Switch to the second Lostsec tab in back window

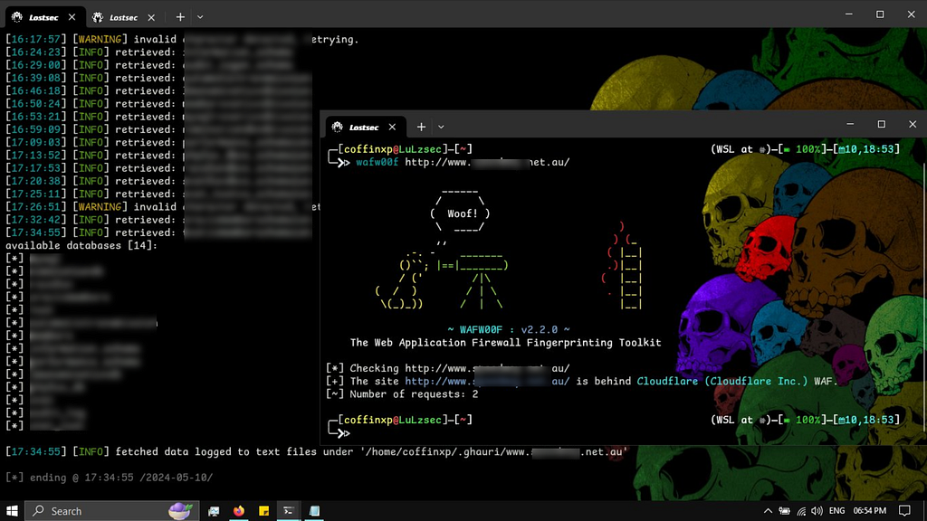click(120, 16)
